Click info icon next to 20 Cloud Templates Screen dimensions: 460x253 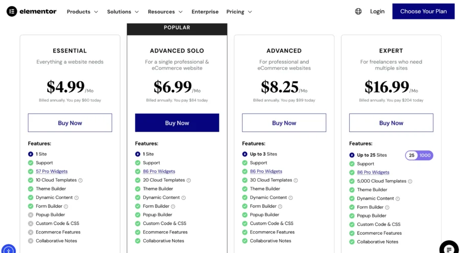(189, 181)
